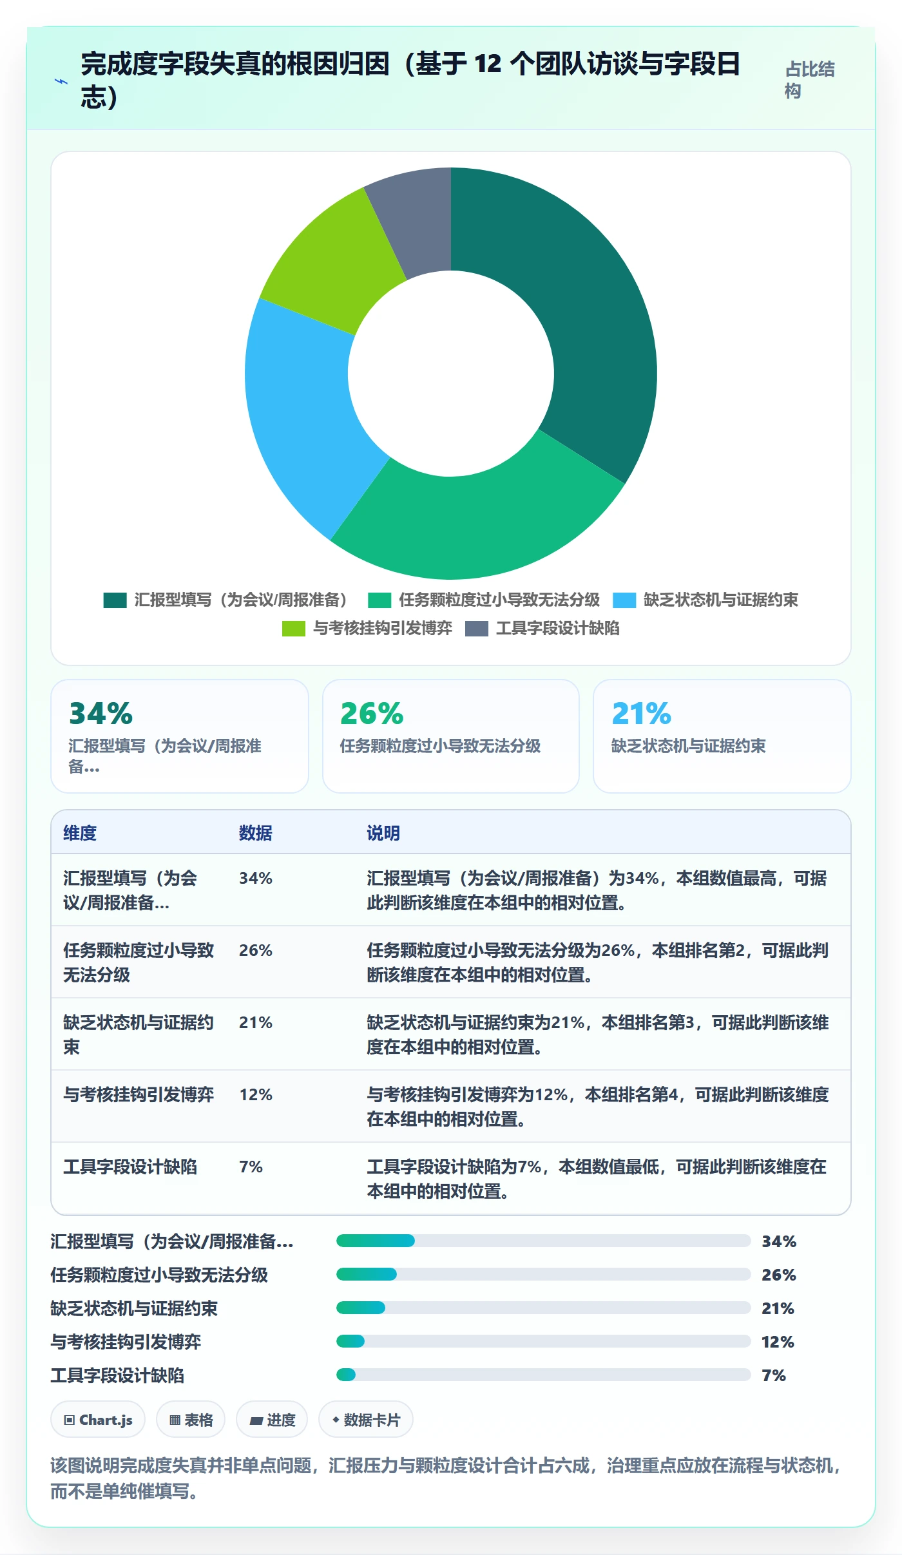Screen dimensions: 902x1555
Task: Toggle legend swatch for 缺乏状态机与证据约束
Action: click(x=624, y=600)
